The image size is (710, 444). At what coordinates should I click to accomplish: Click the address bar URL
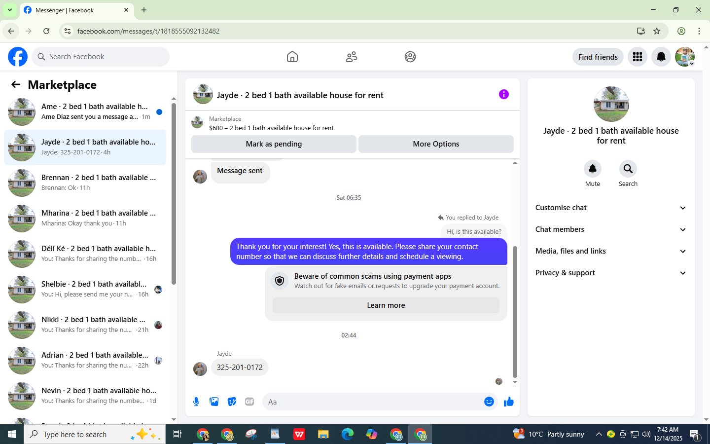point(148,31)
